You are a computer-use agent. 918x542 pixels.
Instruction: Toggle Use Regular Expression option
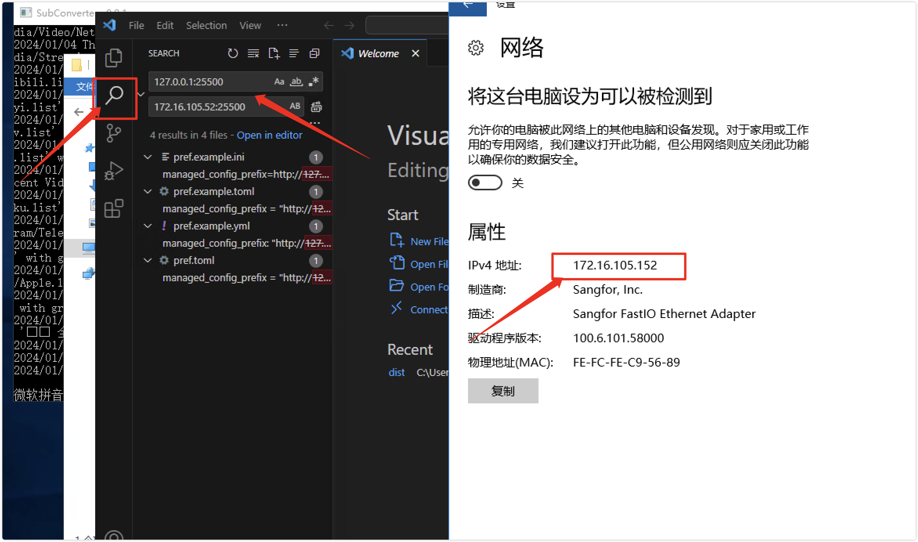click(x=314, y=81)
